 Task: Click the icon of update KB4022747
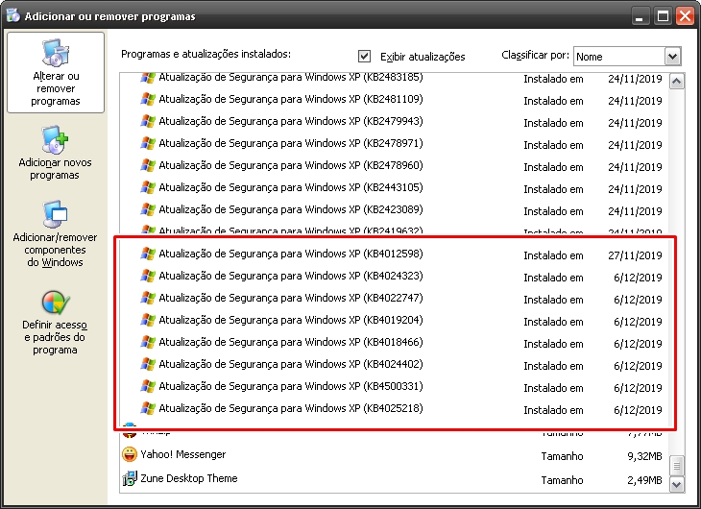(x=148, y=298)
